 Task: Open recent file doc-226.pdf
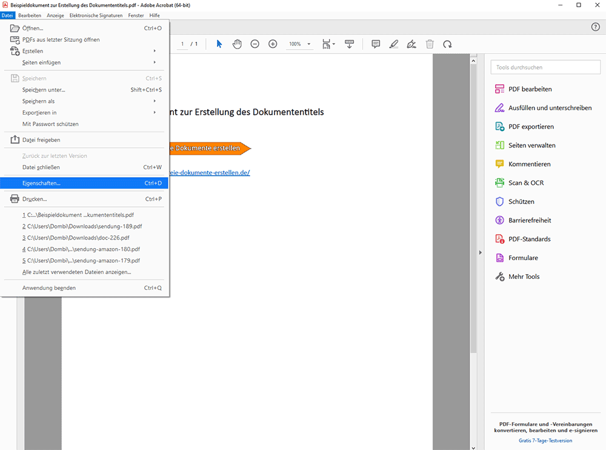(x=84, y=238)
